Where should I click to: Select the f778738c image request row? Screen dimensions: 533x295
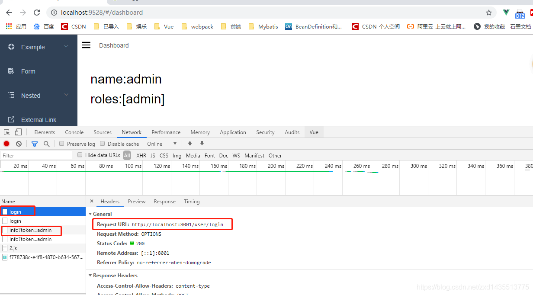tap(43, 257)
